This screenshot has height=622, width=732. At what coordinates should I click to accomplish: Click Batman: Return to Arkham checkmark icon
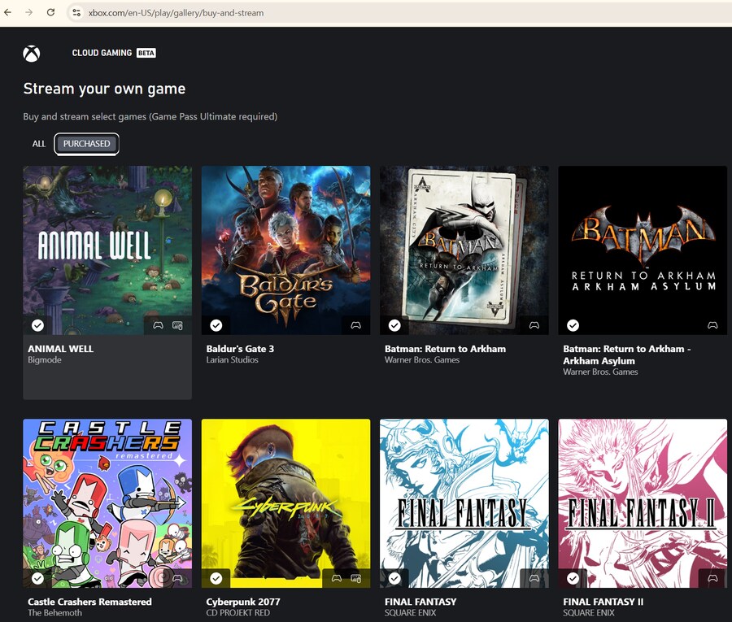pos(394,325)
